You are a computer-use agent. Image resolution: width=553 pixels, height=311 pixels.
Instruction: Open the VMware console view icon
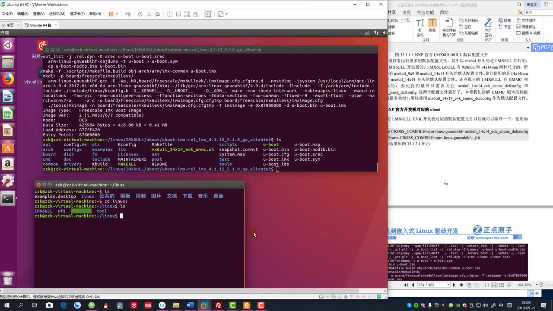[208, 14]
